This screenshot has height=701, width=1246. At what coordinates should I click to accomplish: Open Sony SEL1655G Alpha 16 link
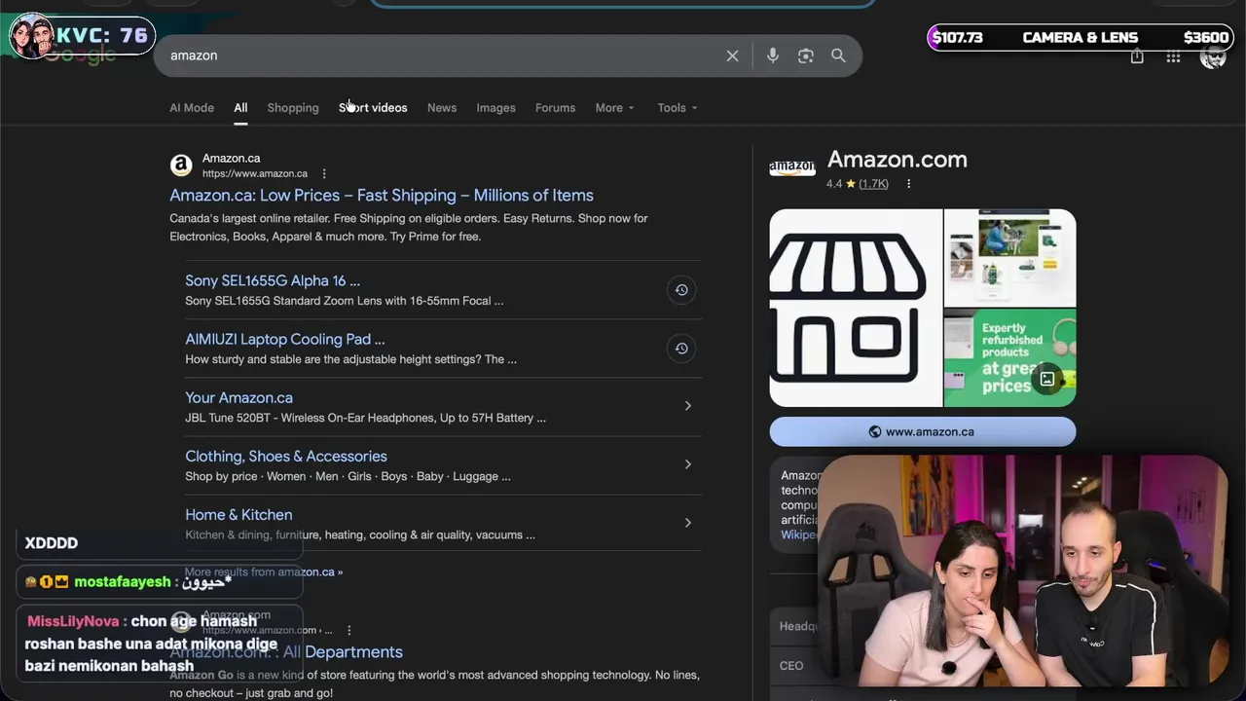tap(273, 280)
